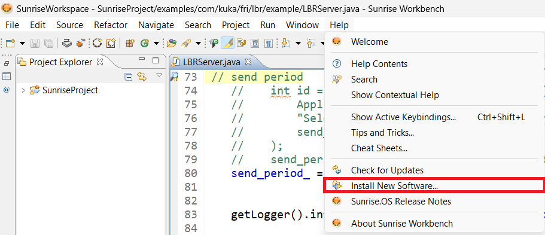This screenshot has width=545, height=235.
Task: Choose Help Contents from Help menu
Action: (434, 64)
